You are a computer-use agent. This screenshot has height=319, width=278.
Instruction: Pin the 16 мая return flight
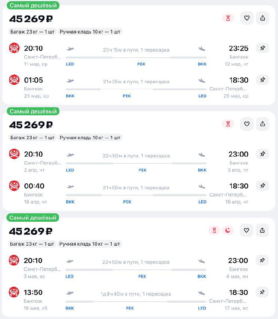262,292
